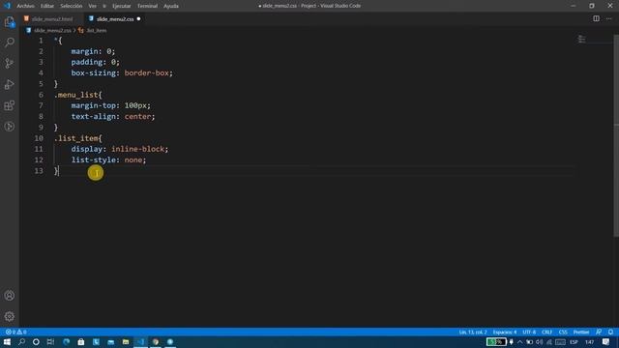The image size is (619, 348).
Task: Change indentation via Espacios: 4
Action: (x=505, y=332)
